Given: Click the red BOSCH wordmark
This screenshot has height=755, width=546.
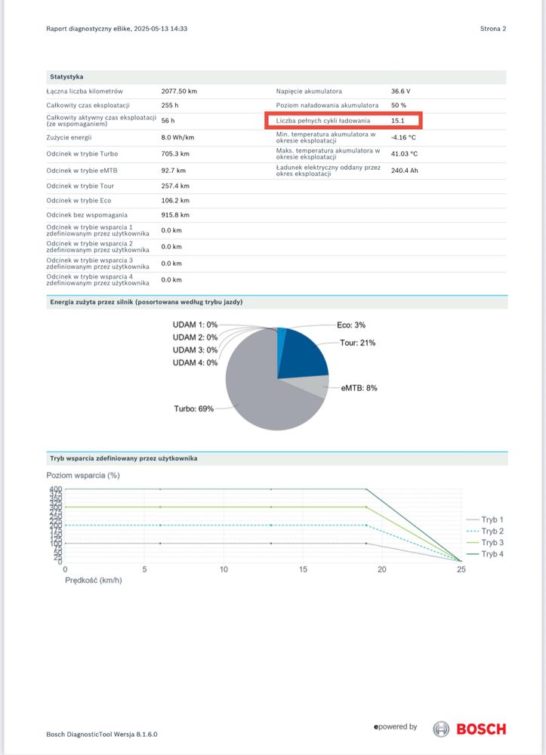Looking at the screenshot, I should pyautogui.click(x=481, y=729).
